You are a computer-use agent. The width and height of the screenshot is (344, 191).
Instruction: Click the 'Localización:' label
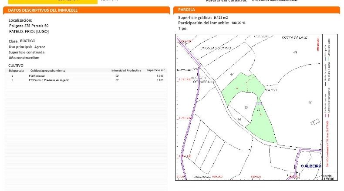tap(20, 20)
